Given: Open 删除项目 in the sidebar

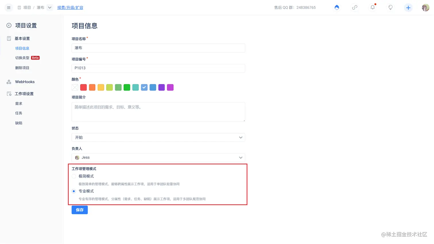Looking at the screenshot, I should coord(22,68).
